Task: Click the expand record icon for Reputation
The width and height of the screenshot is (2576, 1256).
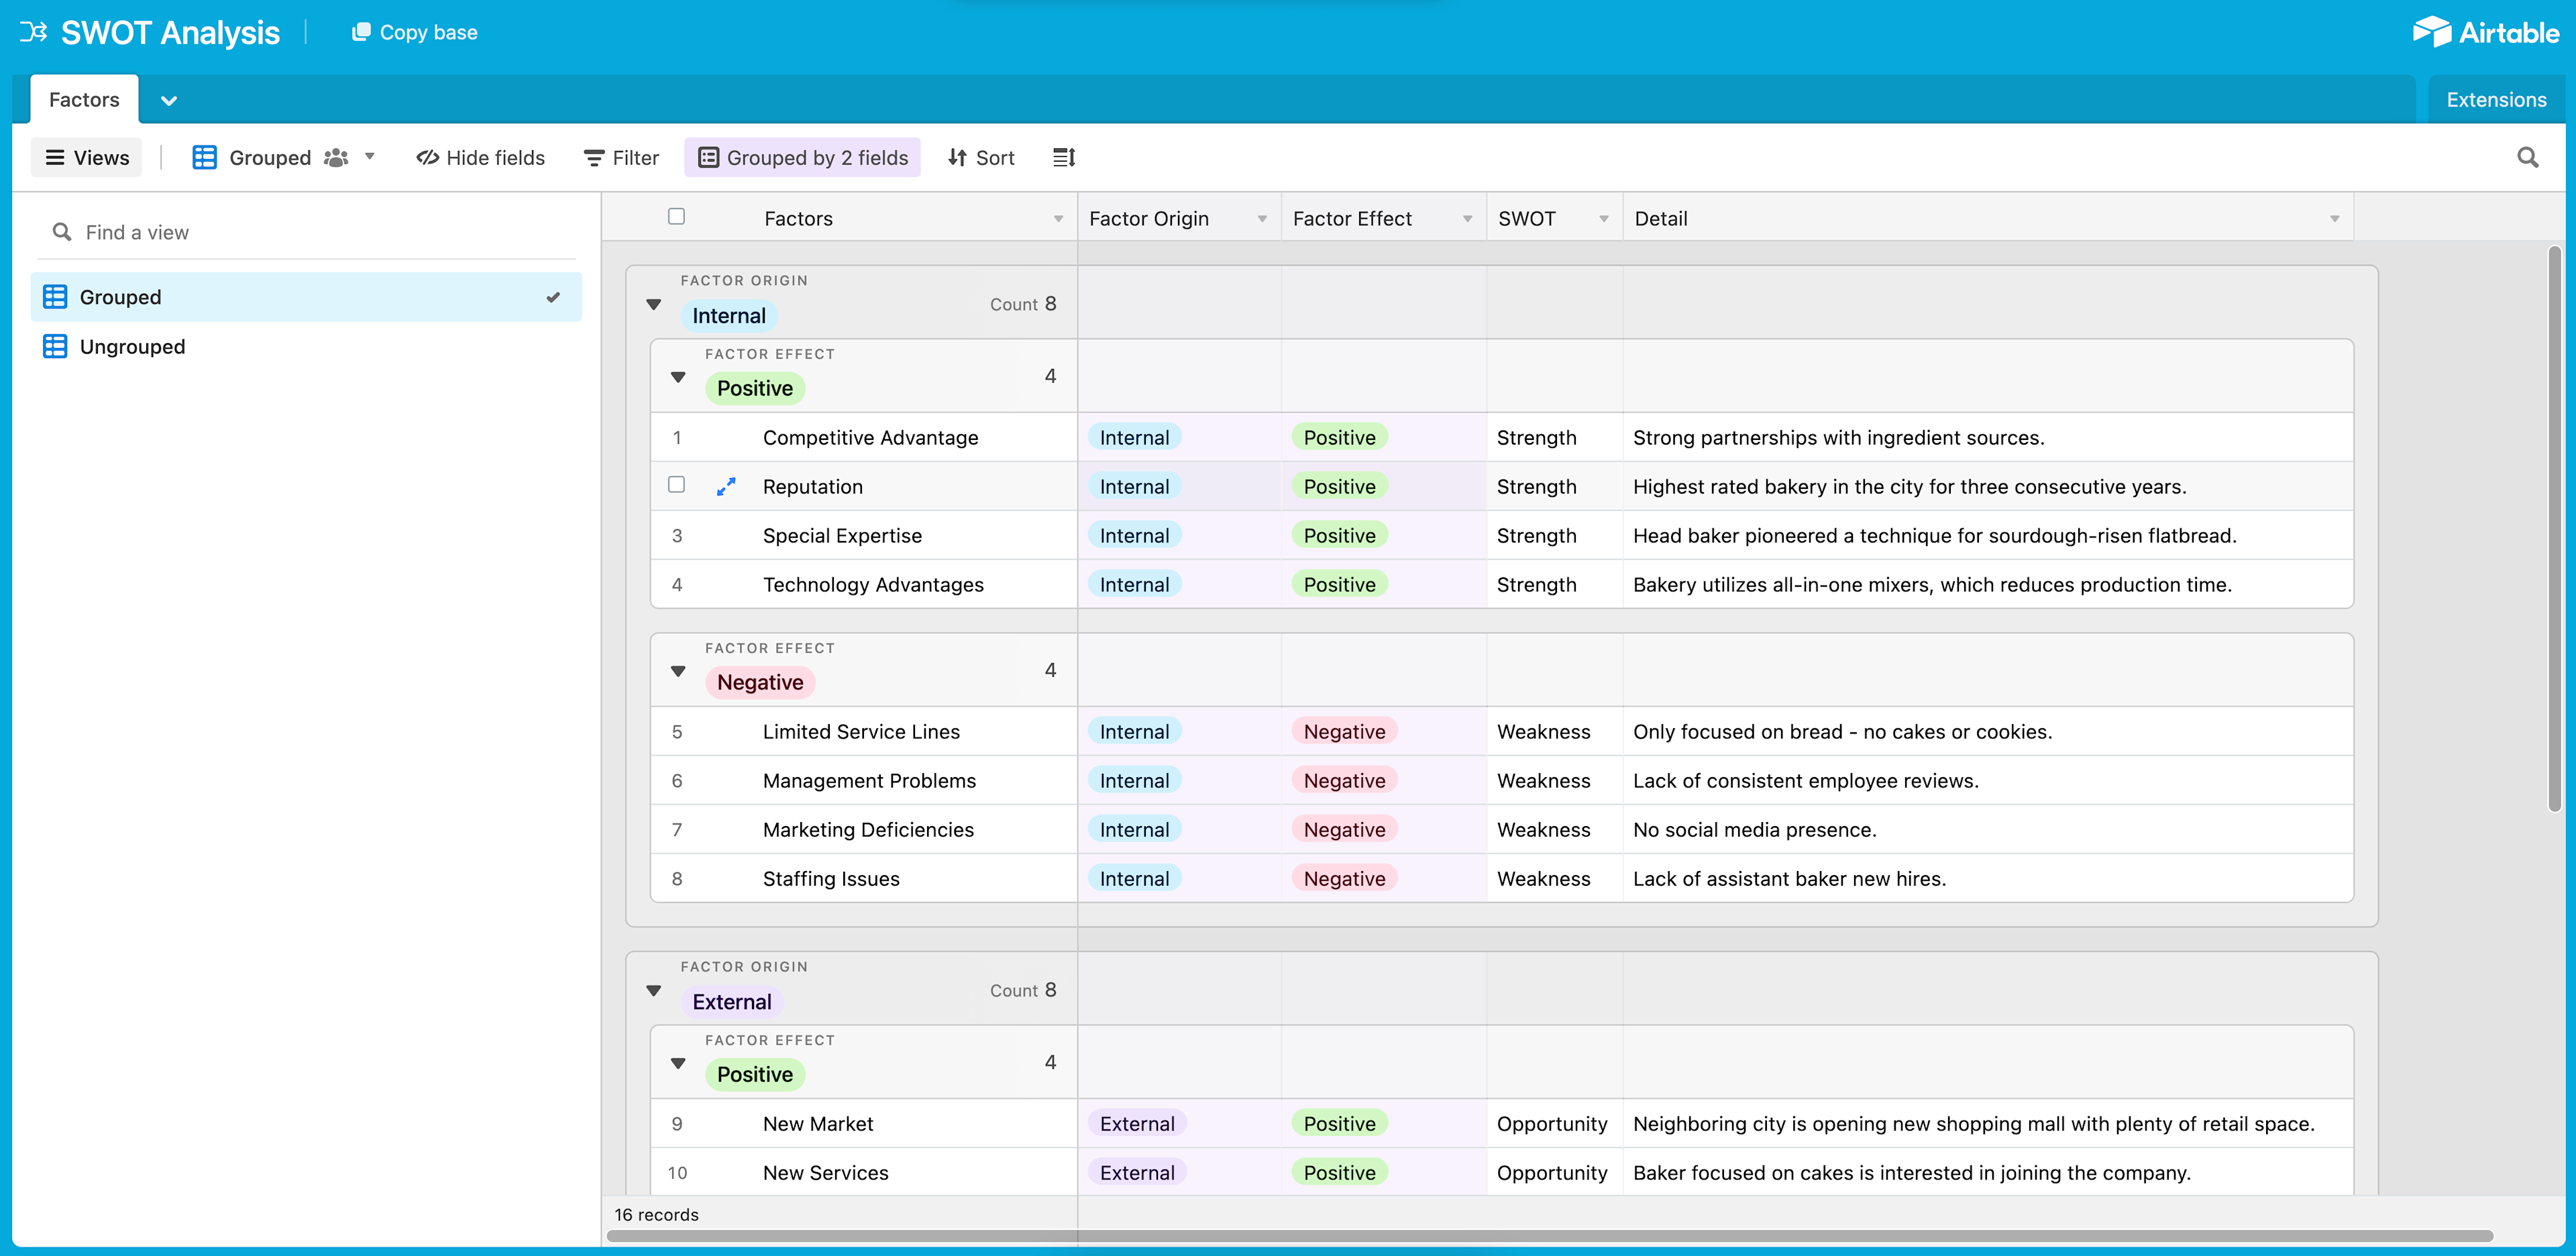Action: pos(726,486)
